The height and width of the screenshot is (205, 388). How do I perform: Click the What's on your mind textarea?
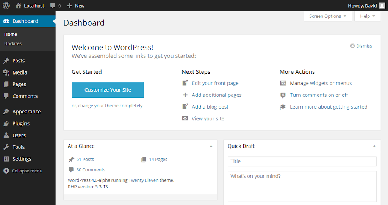point(302,186)
